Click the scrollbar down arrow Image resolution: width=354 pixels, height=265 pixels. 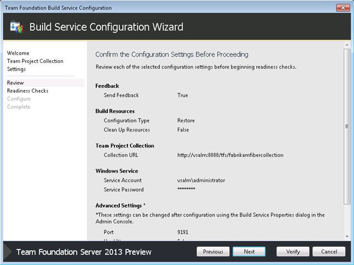(x=347, y=236)
